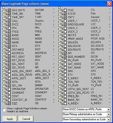
Task: Open Show Secondary administrative as Code dropdown
Action: [108, 119]
